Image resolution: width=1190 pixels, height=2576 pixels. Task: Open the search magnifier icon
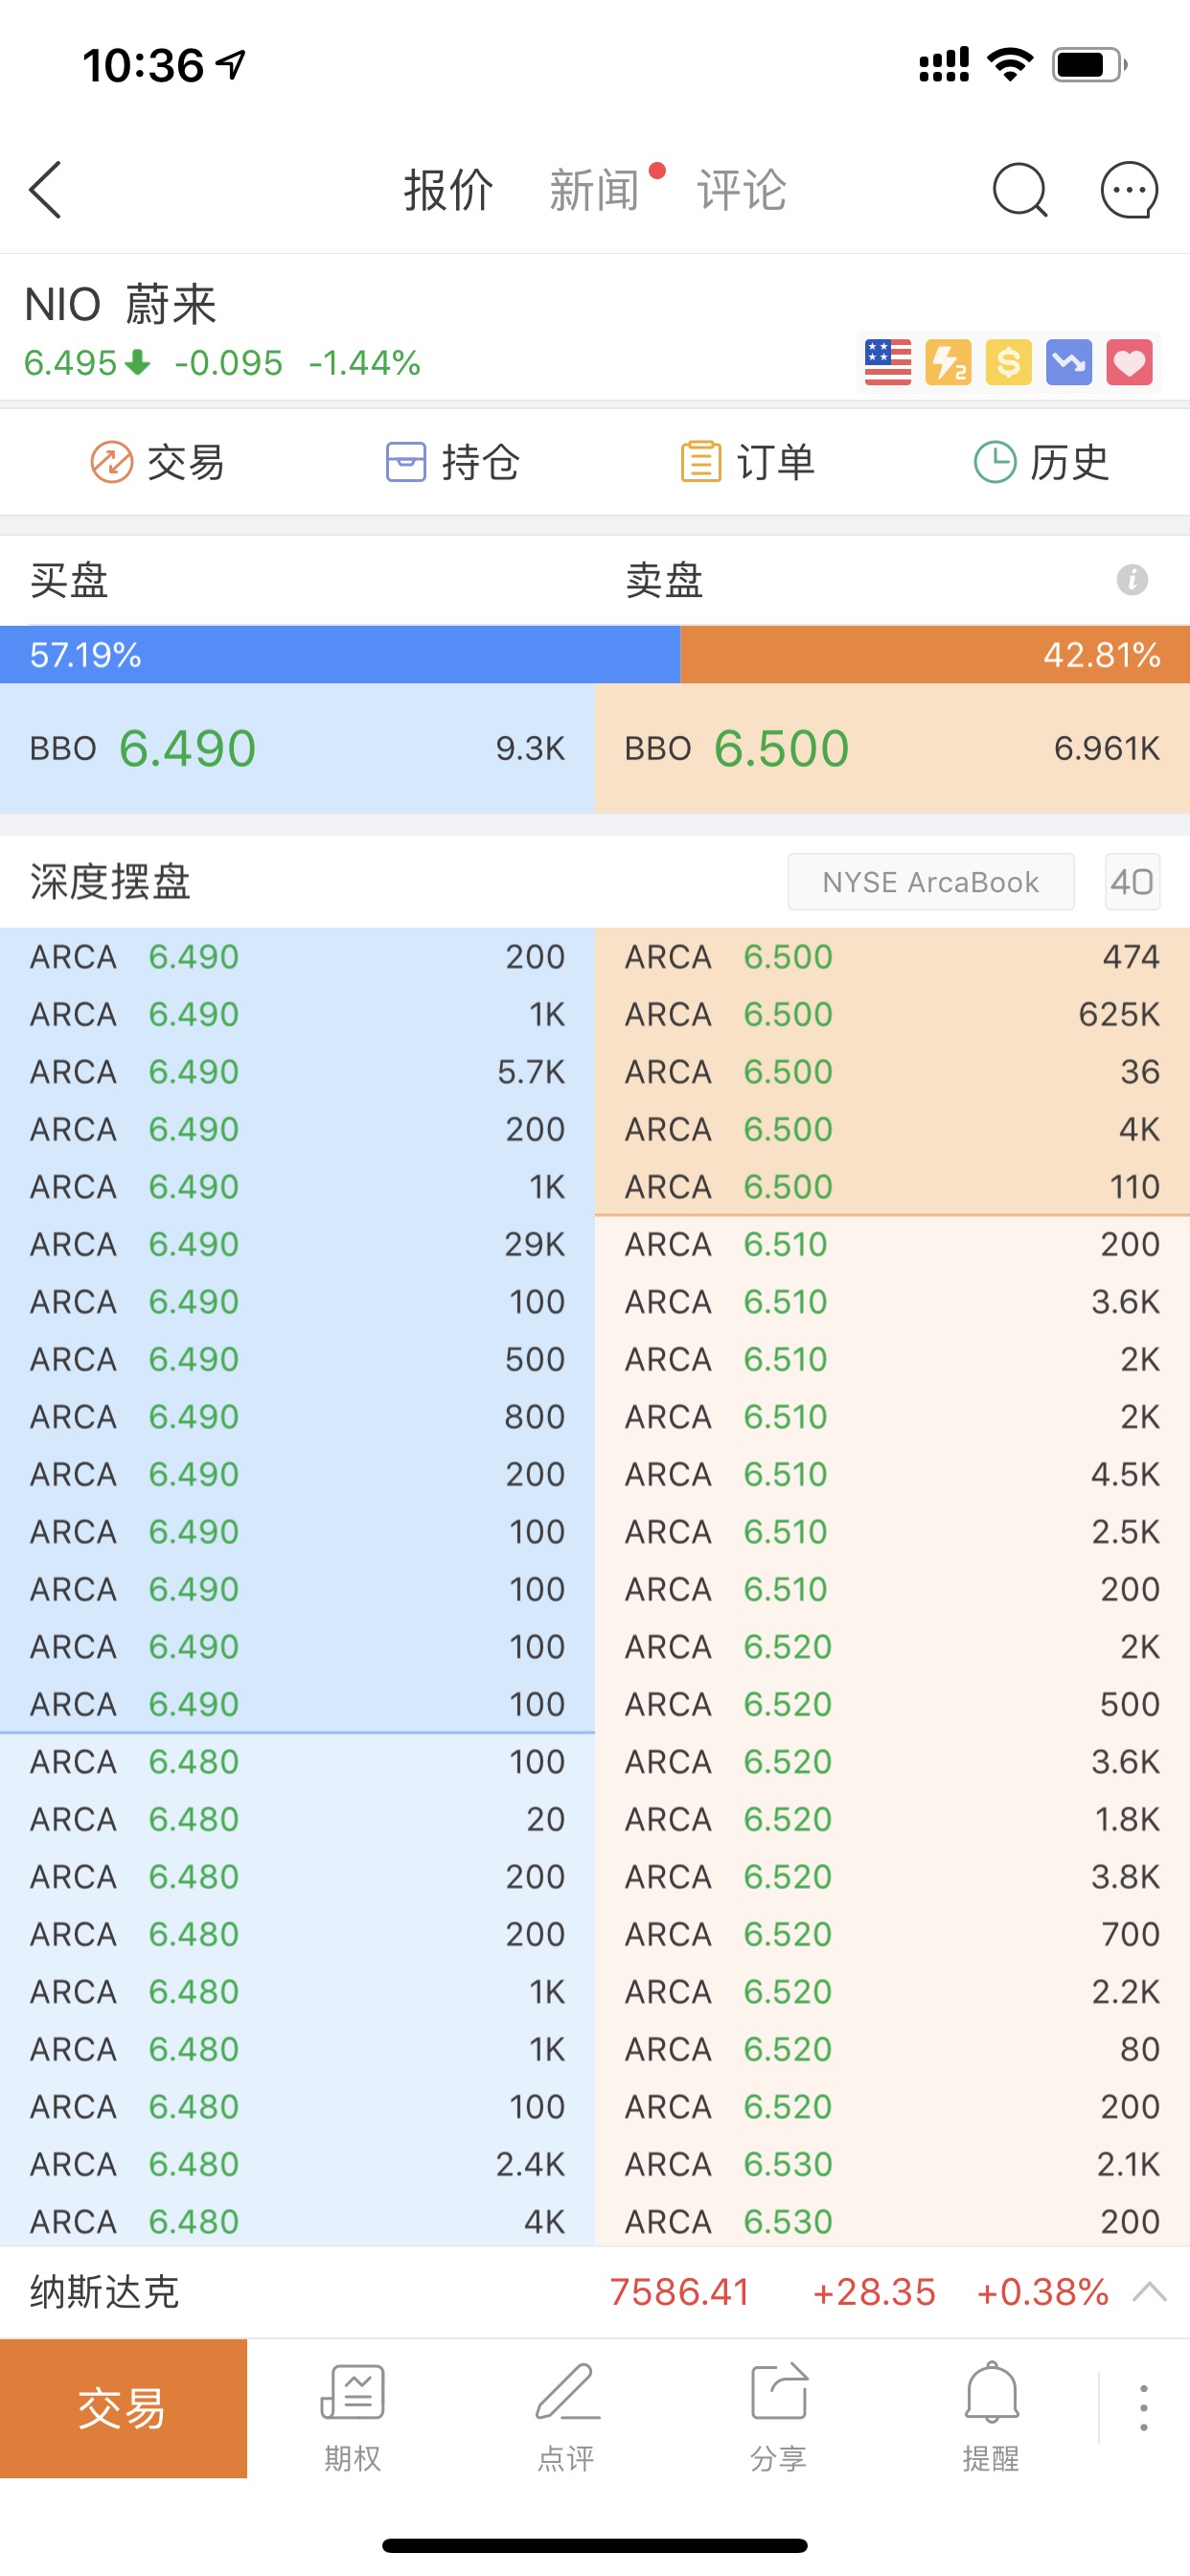pos(1019,189)
